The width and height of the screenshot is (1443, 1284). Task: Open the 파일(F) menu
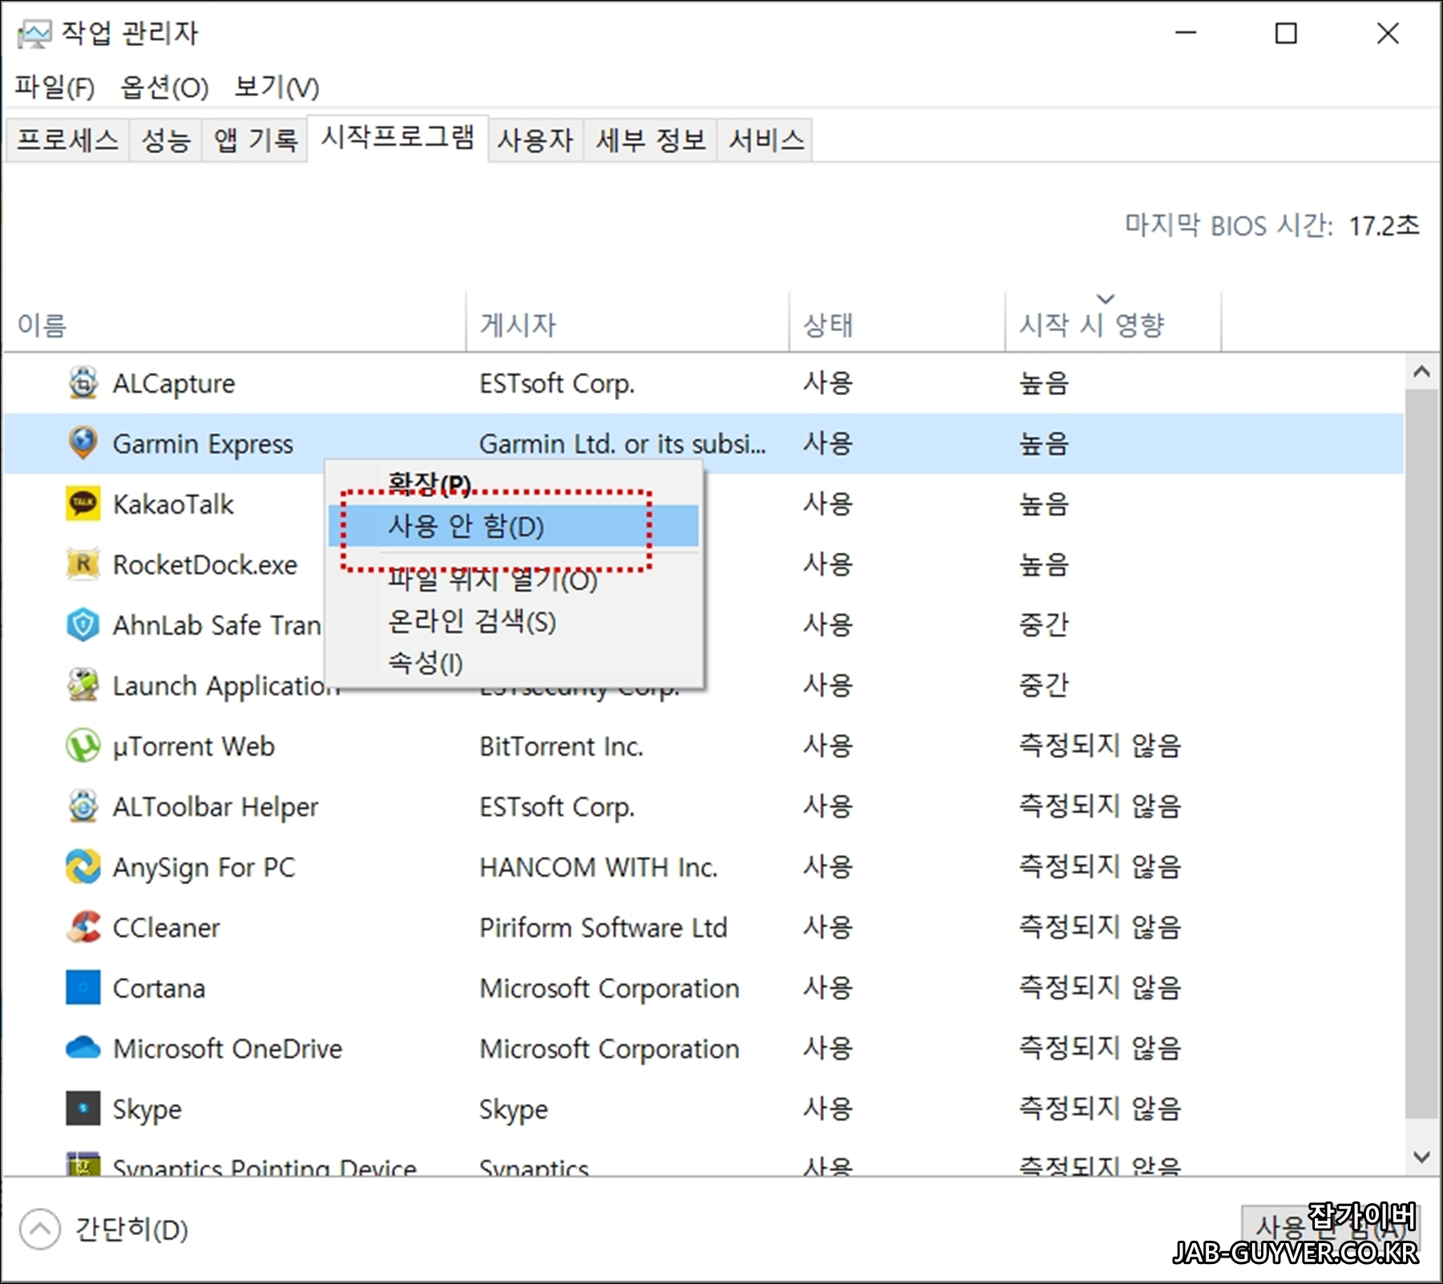click(55, 87)
